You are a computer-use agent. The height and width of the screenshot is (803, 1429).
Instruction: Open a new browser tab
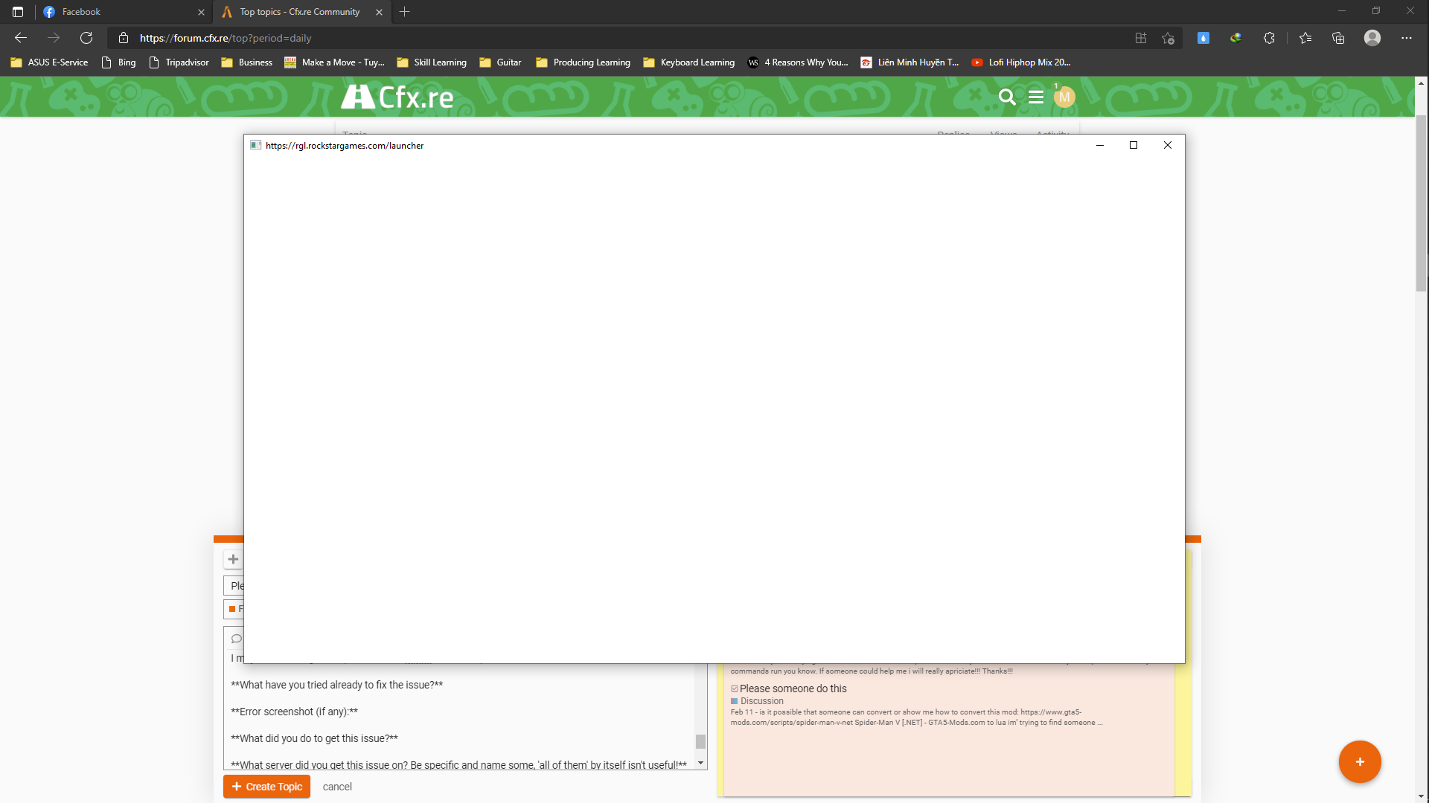pos(405,12)
